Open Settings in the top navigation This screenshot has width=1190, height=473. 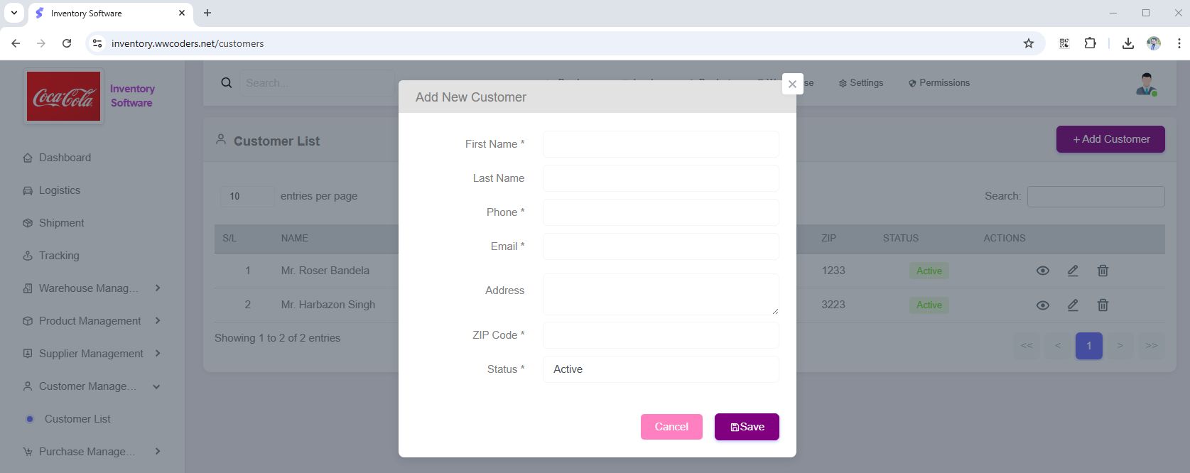point(861,83)
